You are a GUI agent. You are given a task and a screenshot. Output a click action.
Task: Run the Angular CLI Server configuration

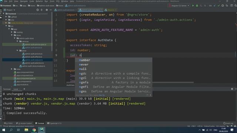(x=193, y=6)
